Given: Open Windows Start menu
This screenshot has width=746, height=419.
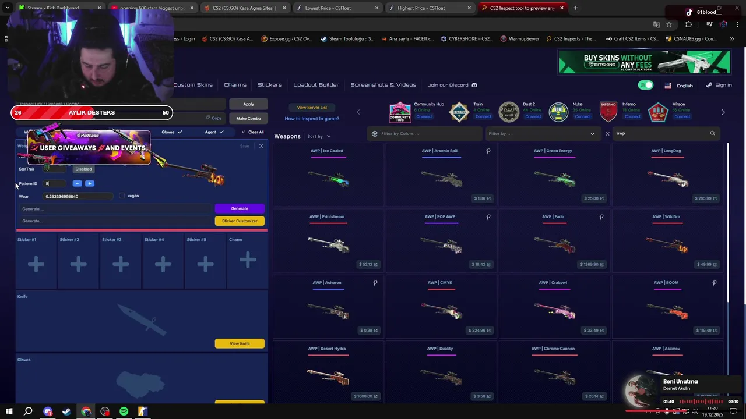Looking at the screenshot, I should (9, 411).
